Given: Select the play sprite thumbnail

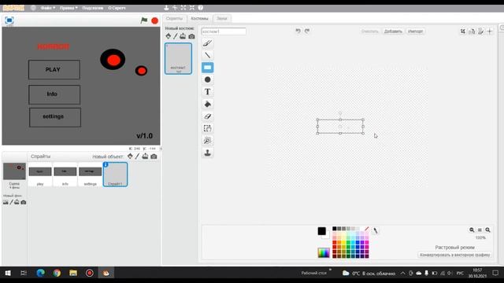Looking at the screenshot, I should (x=40, y=175).
